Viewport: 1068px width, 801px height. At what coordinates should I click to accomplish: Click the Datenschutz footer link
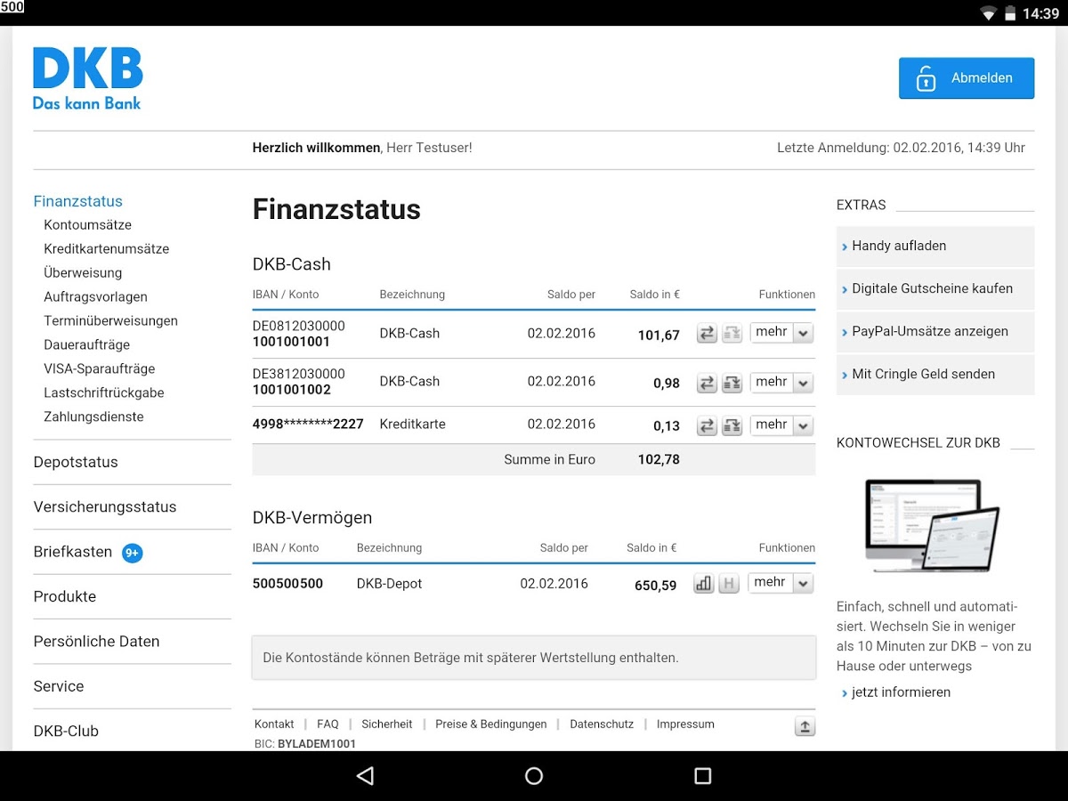[x=602, y=724]
